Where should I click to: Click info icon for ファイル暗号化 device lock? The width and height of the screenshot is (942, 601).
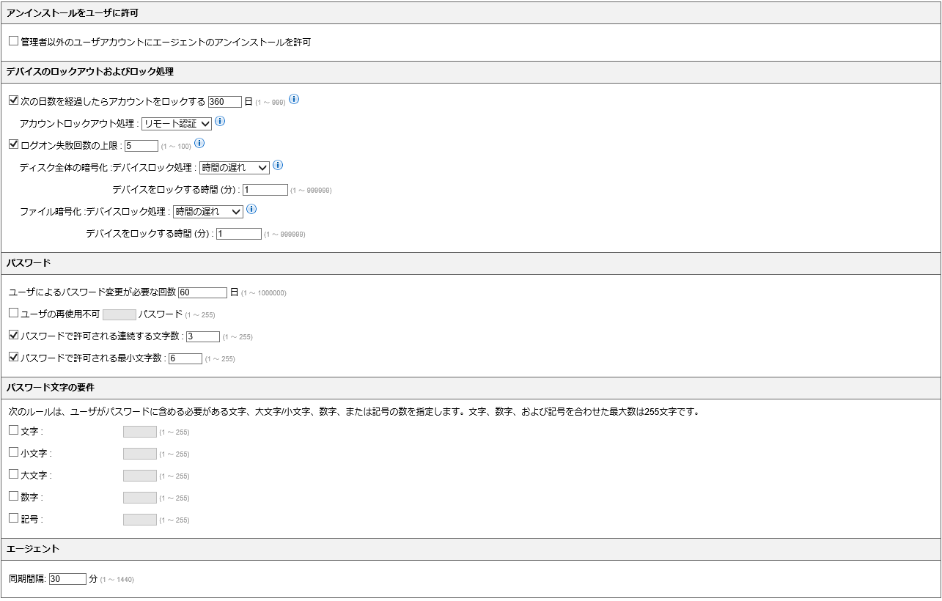pos(251,210)
